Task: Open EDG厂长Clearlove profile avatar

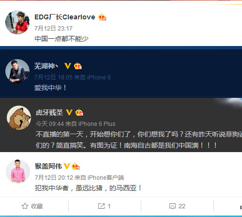Action: click(17, 22)
